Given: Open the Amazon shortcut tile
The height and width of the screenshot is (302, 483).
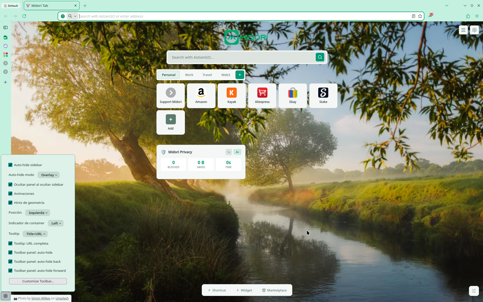Looking at the screenshot, I should pos(201,96).
